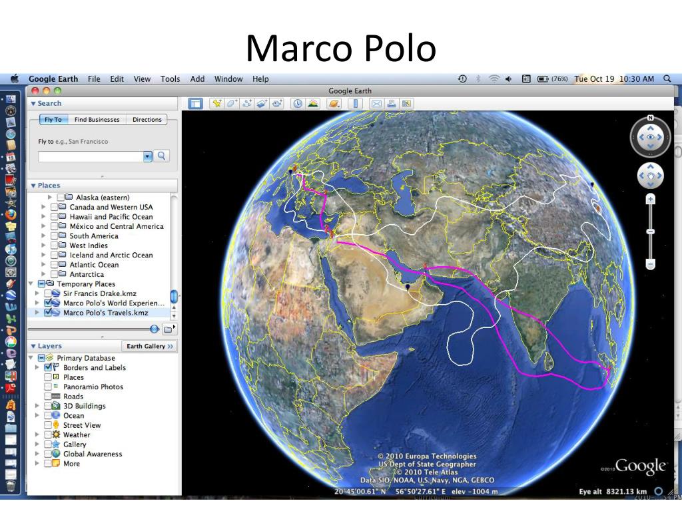The image size is (682, 511).
Task: Switch to the Find Businesses tab
Action: click(x=97, y=120)
